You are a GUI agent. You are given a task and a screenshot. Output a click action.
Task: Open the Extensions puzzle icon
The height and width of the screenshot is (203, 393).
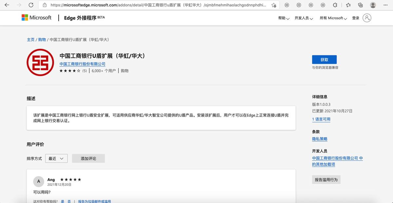point(335,5)
